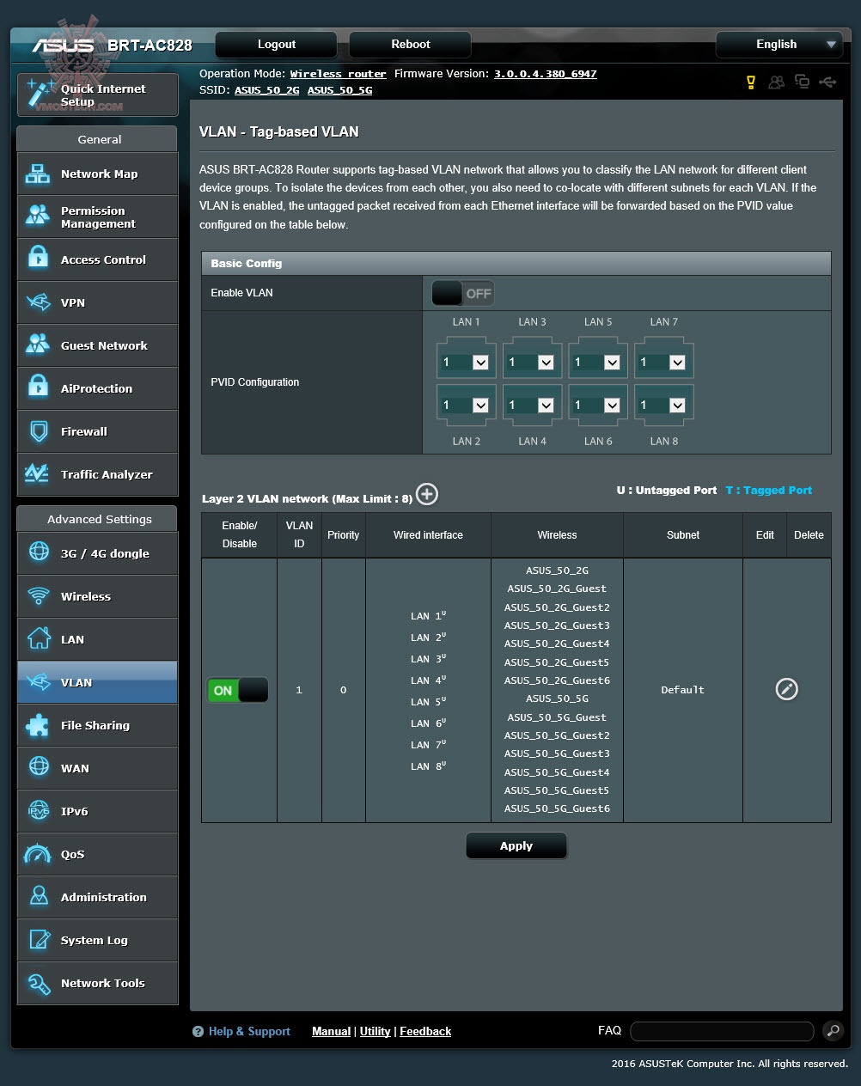This screenshot has height=1086, width=861.
Task: Open the LAN 2 PVID dropdown
Action: pos(466,405)
